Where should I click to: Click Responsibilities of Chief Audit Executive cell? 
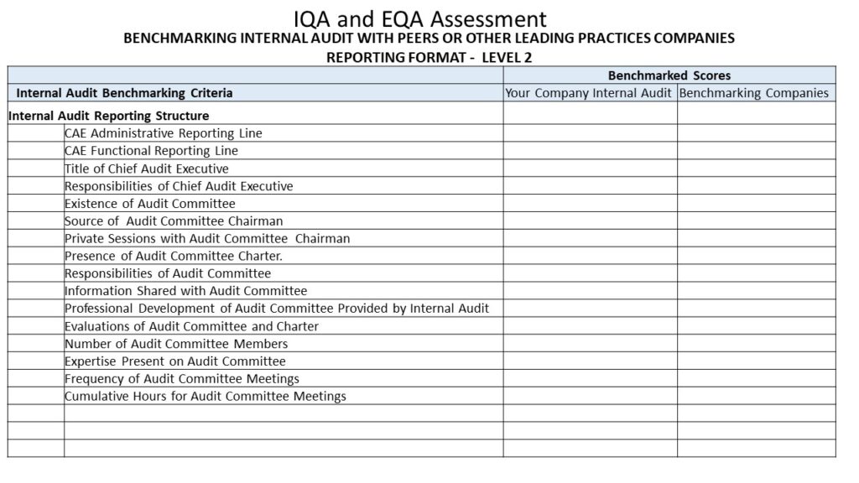(x=179, y=186)
